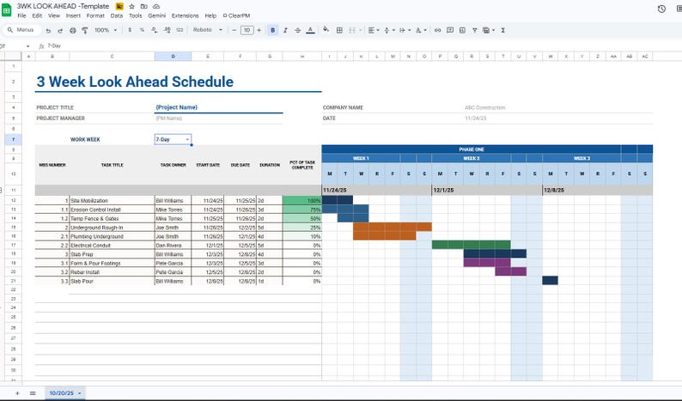Open the File menu
Screen dimensions: 682x401
coord(21,15)
